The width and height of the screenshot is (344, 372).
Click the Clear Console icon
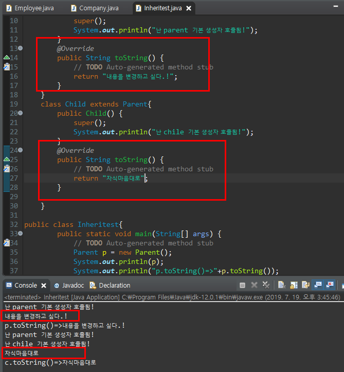point(282,285)
